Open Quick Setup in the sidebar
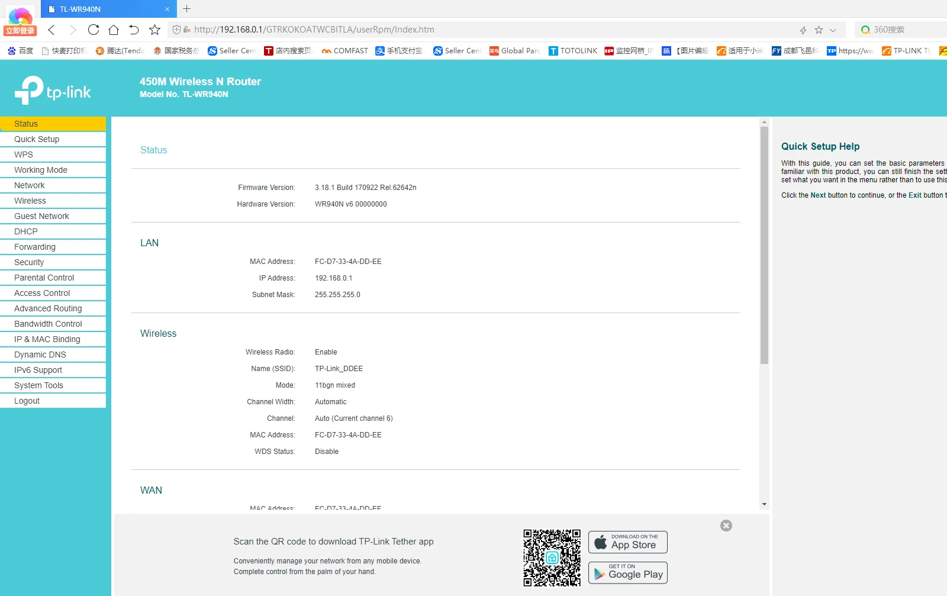 [53, 139]
